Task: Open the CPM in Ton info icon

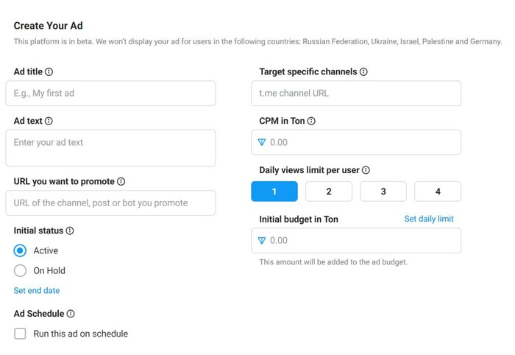Action: click(x=311, y=121)
